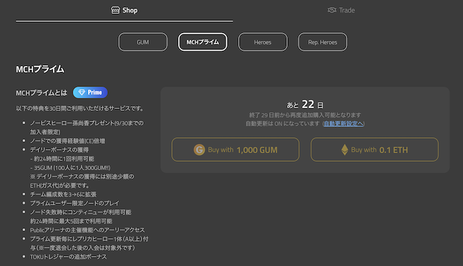Click the GUM coin icon

point(199,150)
